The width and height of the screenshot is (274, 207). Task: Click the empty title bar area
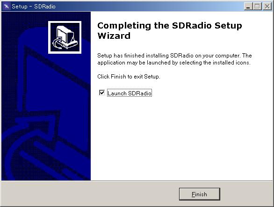[x=149, y=7]
